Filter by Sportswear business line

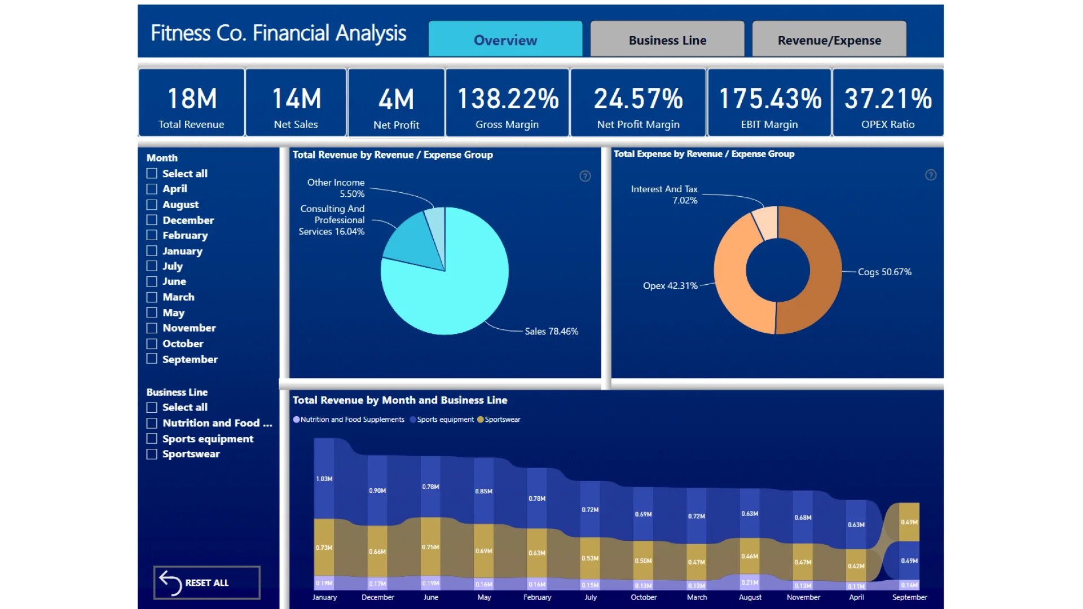tap(152, 454)
